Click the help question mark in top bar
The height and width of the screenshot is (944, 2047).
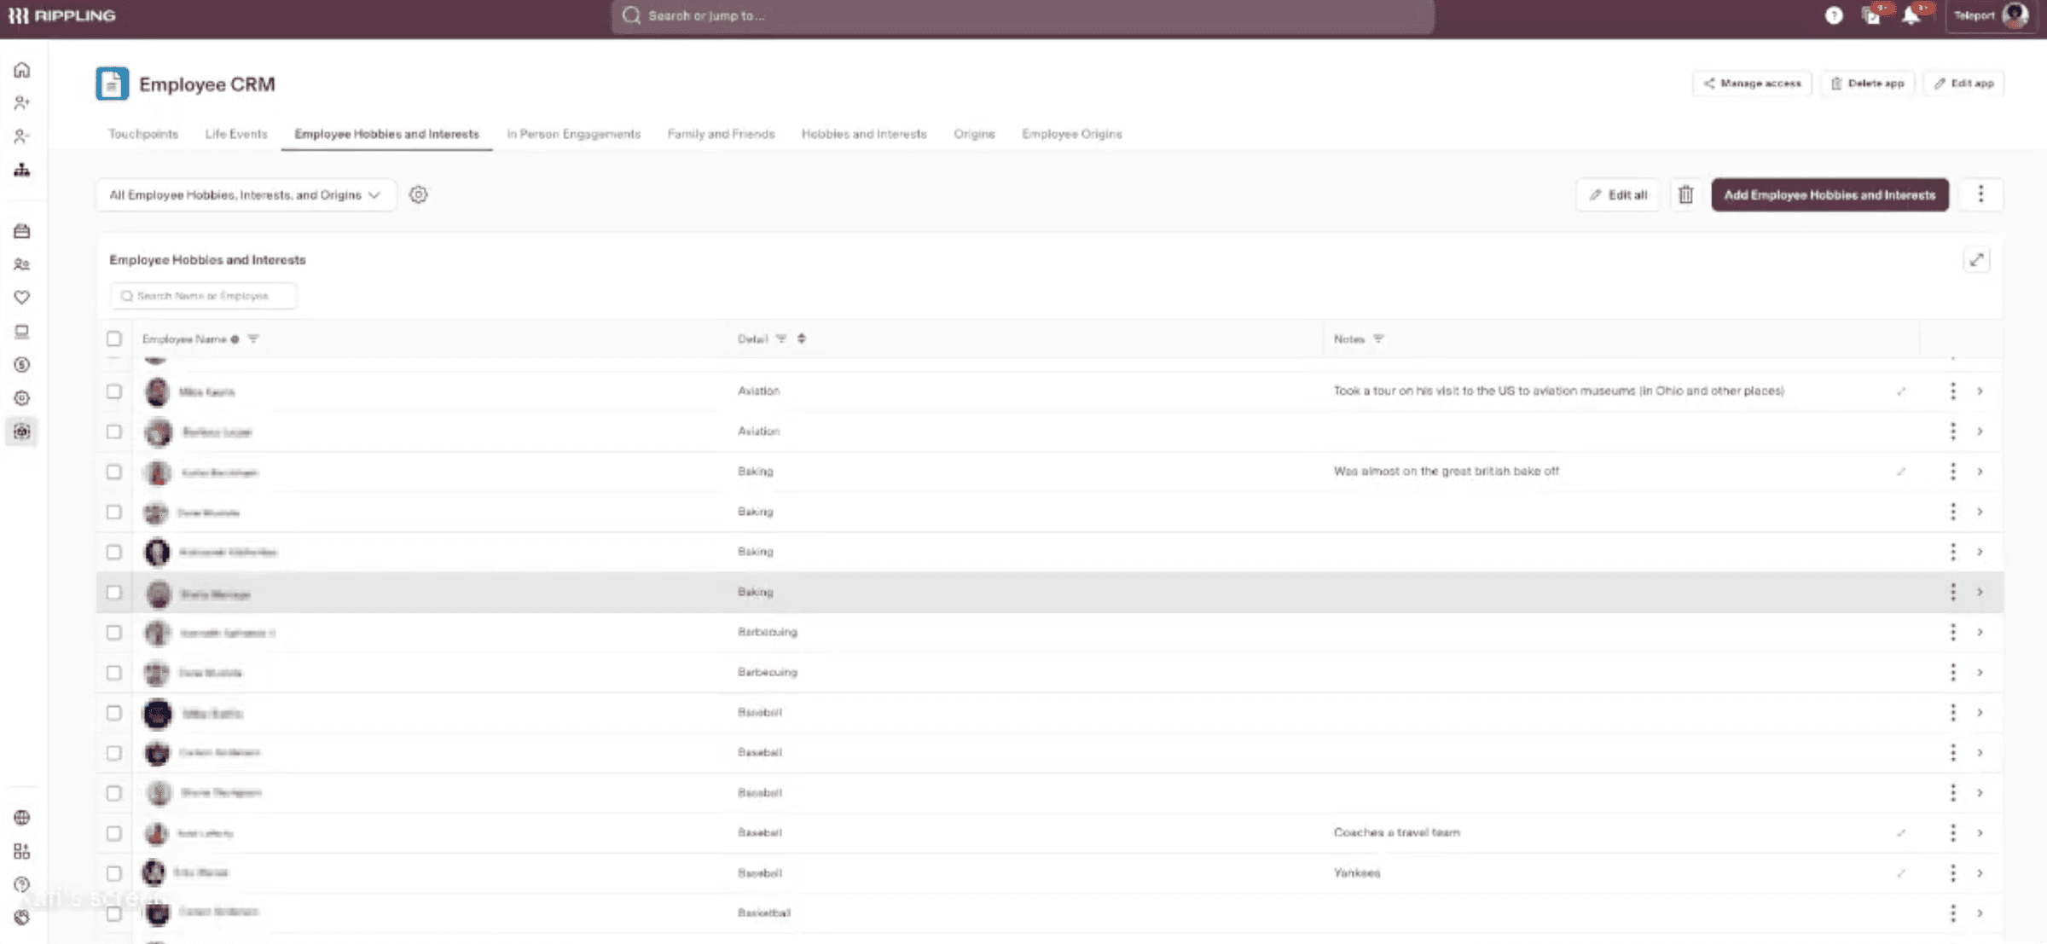pos(1834,16)
